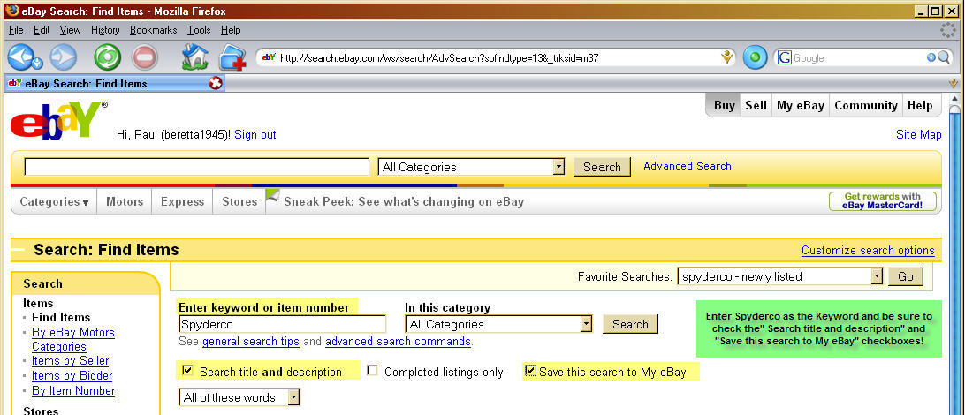Open the Site Map link

click(919, 134)
